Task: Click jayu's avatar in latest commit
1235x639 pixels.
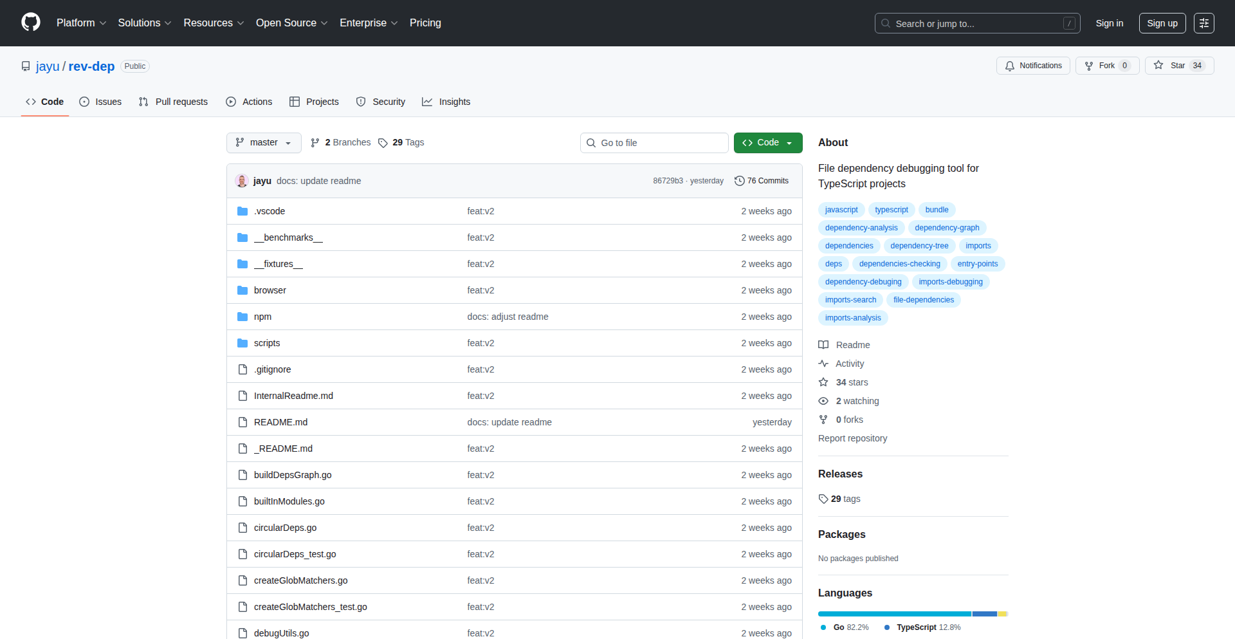Action: click(x=242, y=181)
